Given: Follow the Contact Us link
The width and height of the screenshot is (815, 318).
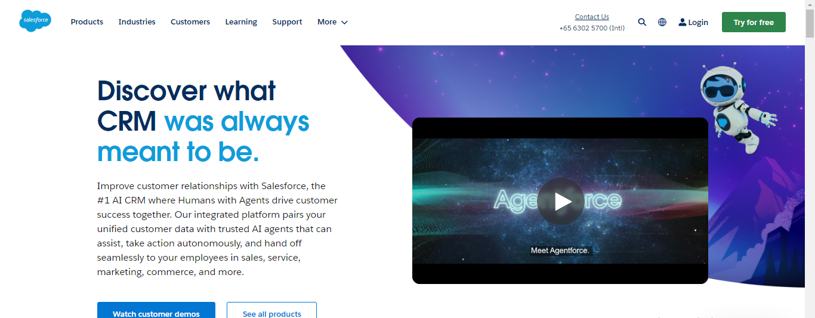Looking at the screenshot, I should pyautogui.click(x=592, y=17).
